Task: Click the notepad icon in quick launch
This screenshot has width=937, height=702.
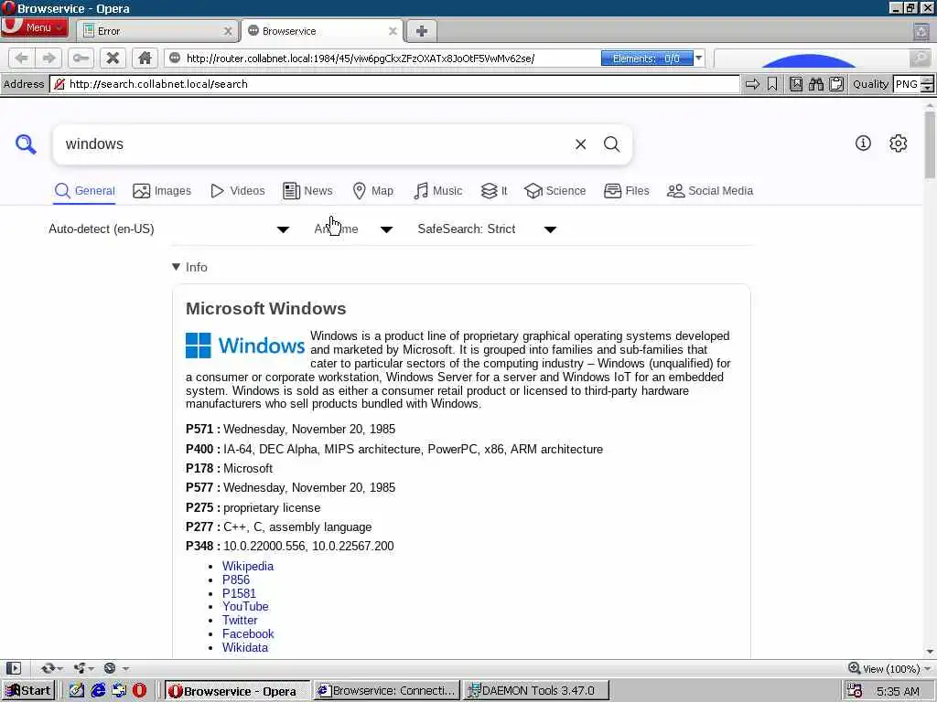Action: pyautogui.click(x=77, y=691)
